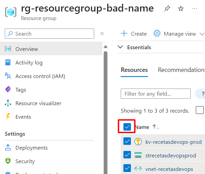This screenshot has width=205, height=174.
Task: Open the Manage view dropdown
Action: click(x=179, y=34)
